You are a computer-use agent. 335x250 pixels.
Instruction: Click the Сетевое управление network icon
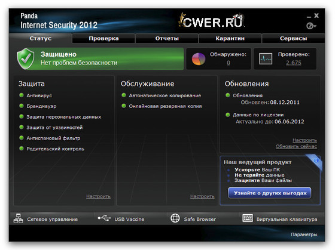coord(19,218)
